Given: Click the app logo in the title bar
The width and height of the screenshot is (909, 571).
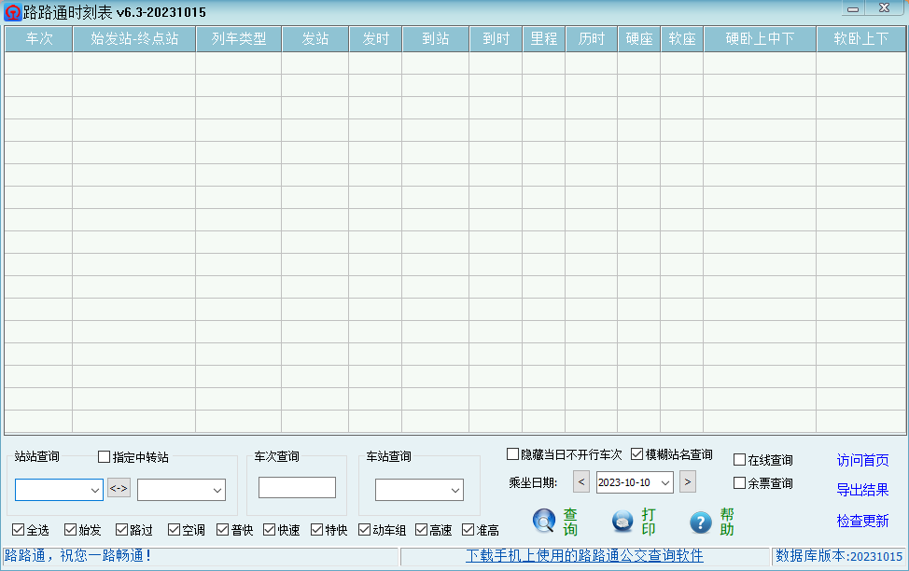Looking at the screenshot, I should pyautogui.click(x=12, y=11).
